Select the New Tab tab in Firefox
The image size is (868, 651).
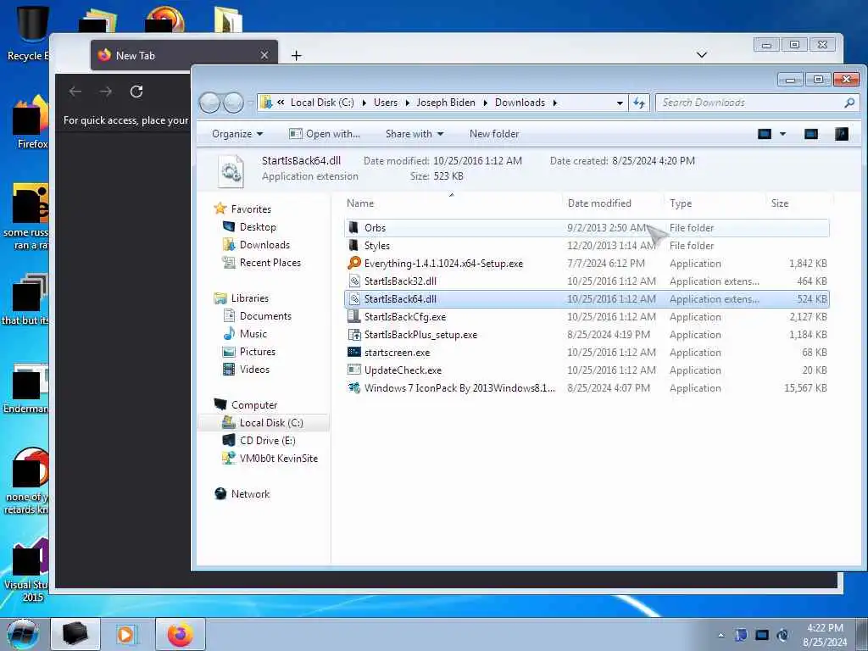pos(184,55)
